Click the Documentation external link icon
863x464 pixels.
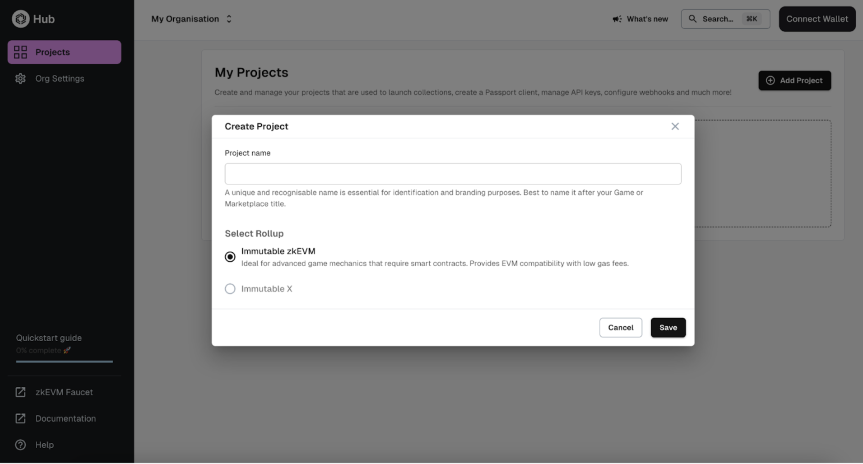click(x=20, y=418)
